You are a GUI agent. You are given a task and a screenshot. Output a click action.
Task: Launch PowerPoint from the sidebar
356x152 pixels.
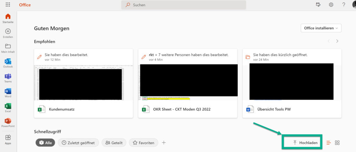coord(8,123)
